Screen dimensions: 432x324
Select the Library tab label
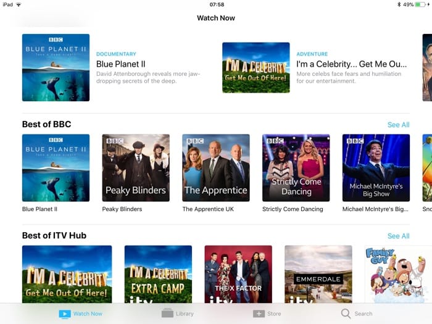(185, 314)
